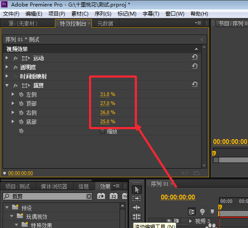Reset the 裁剪 effect

pos(195,84)
